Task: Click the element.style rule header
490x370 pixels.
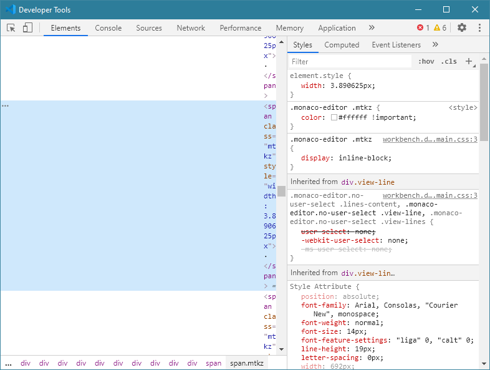Action: click(x=320, y=75)
